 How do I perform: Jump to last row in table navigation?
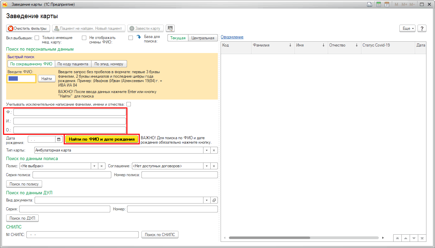click(x=422, y=238)
